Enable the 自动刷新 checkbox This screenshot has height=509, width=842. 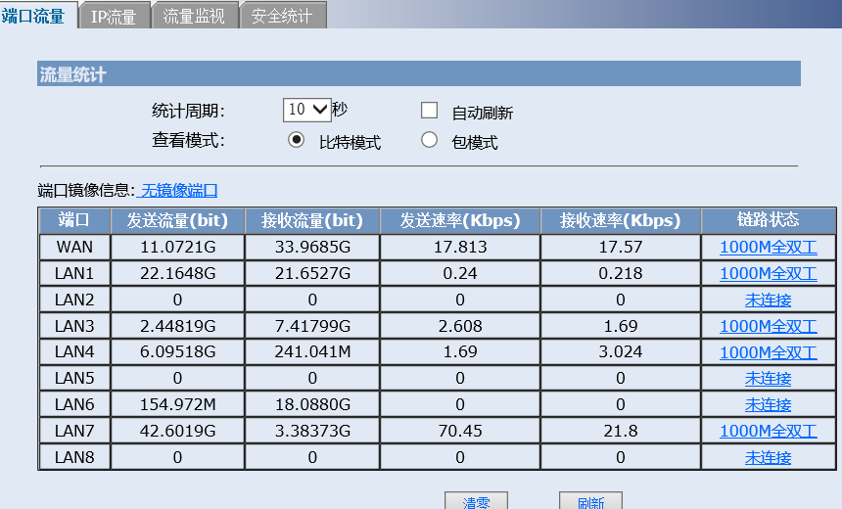429,110
